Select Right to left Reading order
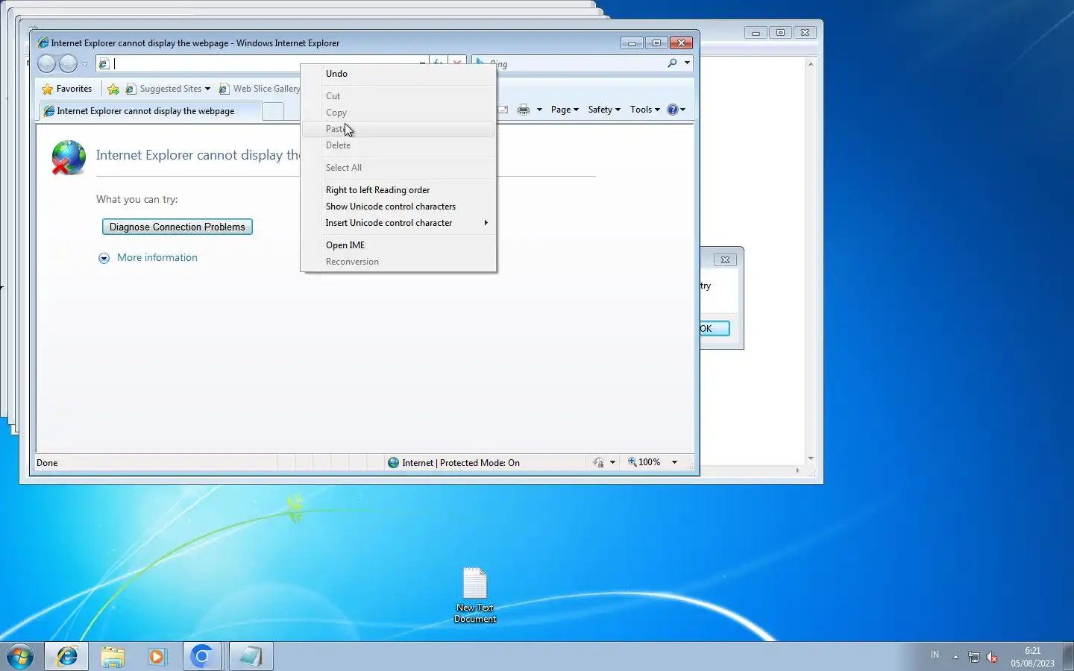1074x671 pixels. point(398,190)
